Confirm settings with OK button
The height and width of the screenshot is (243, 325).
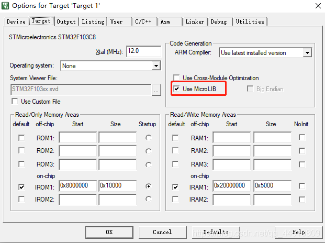click(109, 232)
